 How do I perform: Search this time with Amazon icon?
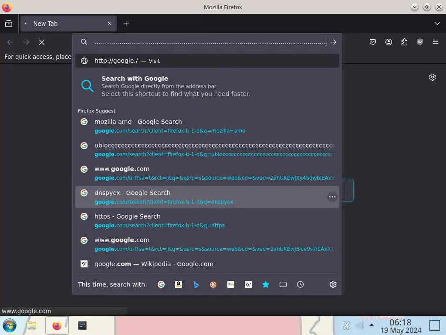pyautogui.click(x=178, y=284)
